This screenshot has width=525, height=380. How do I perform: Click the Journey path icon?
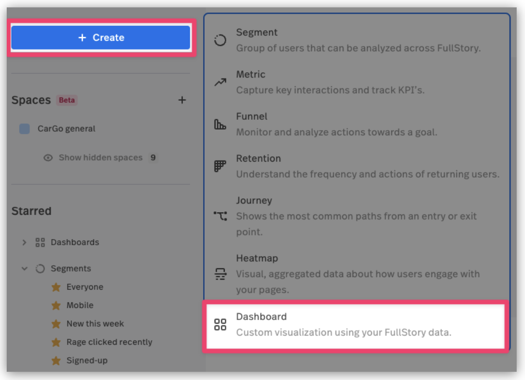point(220,216)
